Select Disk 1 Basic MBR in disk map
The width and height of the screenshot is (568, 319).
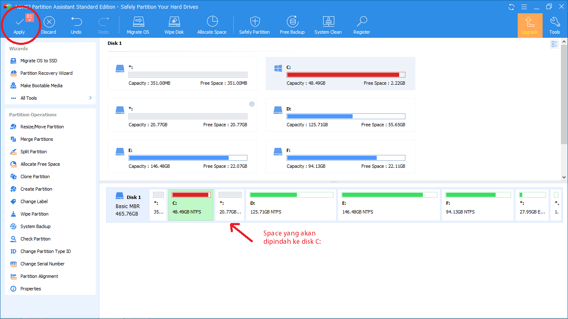tap(128, 205)
